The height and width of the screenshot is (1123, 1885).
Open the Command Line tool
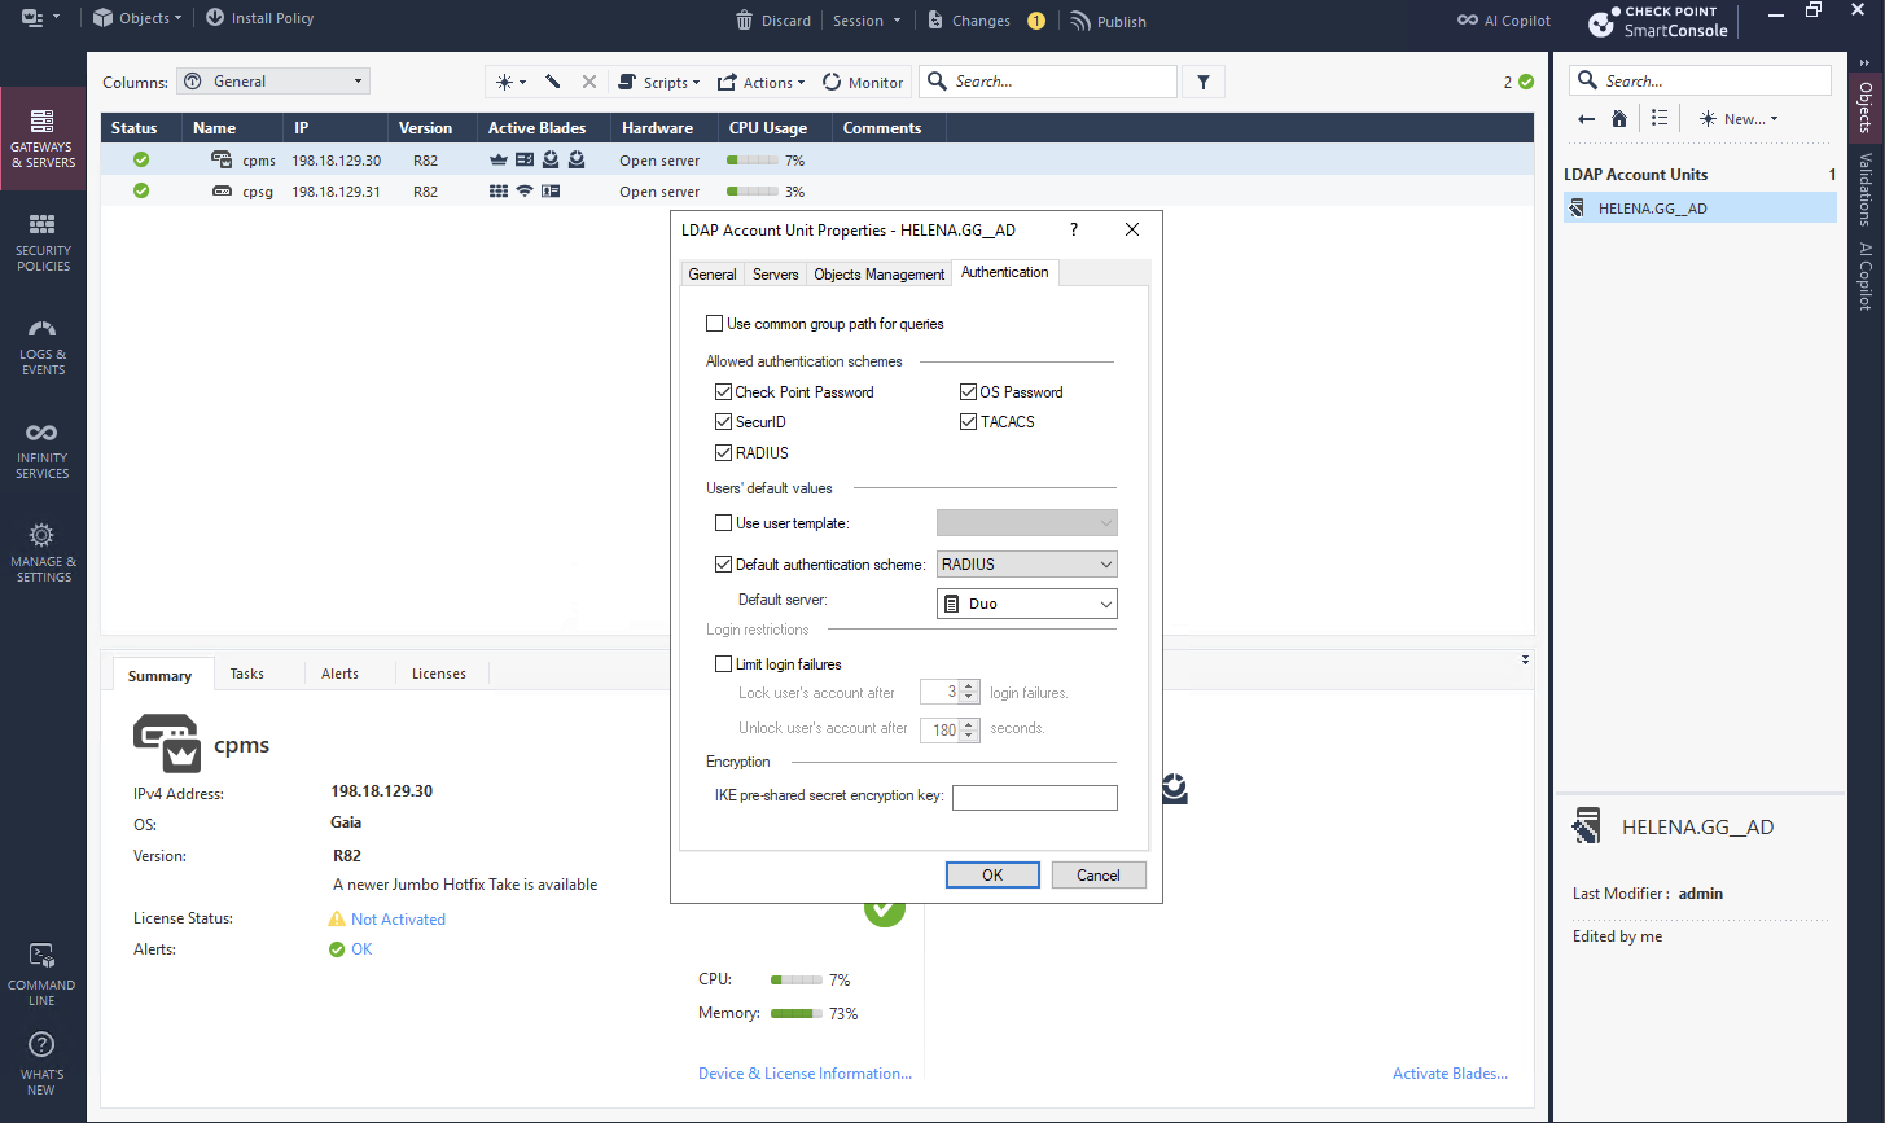click(x=41, y=973)
